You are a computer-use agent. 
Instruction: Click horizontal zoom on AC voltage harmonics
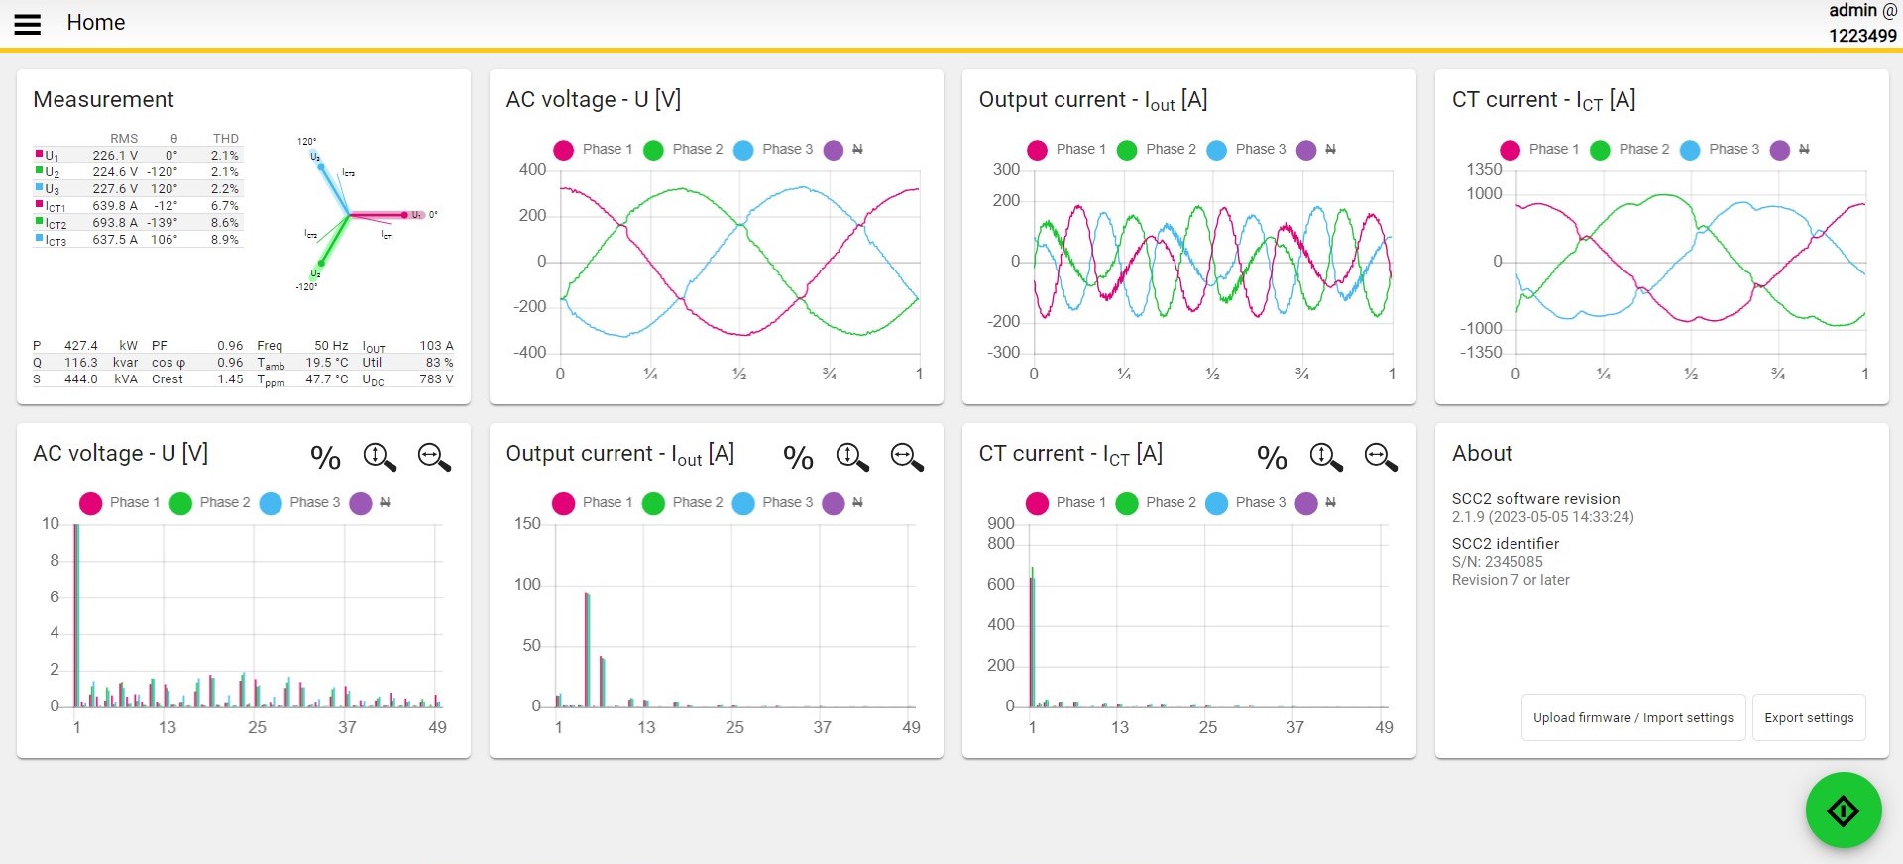pos(434,457)
